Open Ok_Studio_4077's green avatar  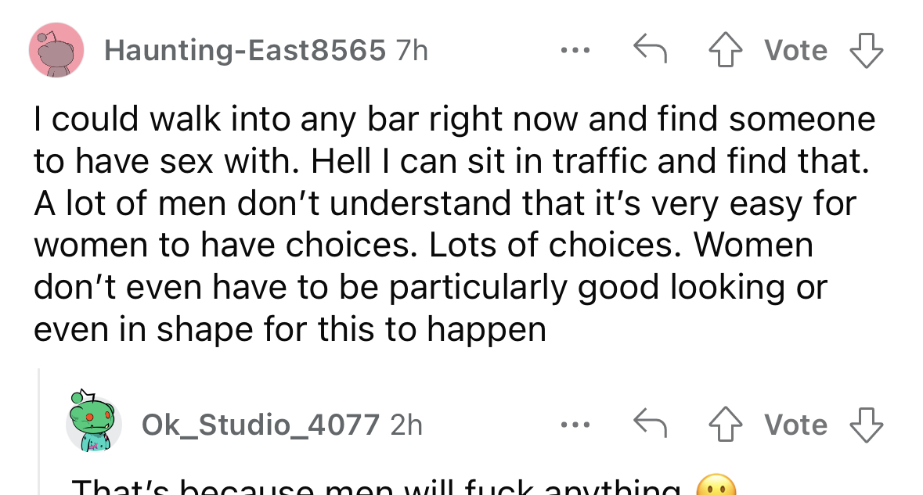(94, 421)
